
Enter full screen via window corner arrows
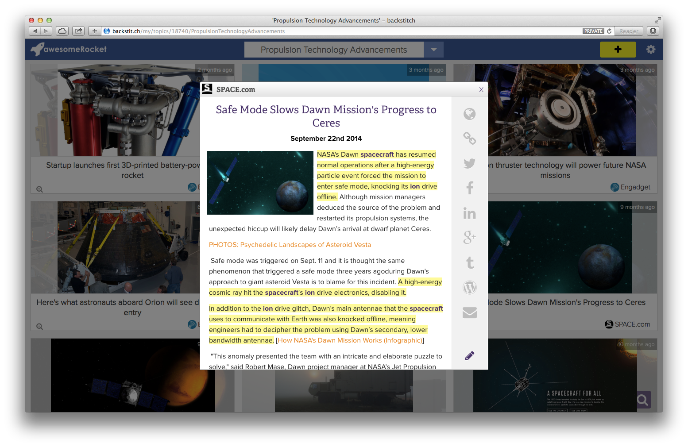coord(657,20)
